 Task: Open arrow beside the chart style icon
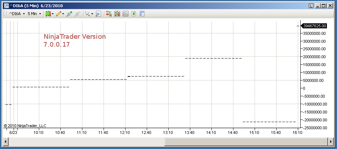pos(53,14)
